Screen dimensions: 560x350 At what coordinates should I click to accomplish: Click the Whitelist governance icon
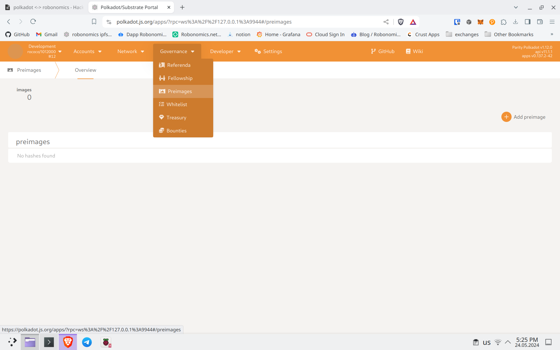coord(161,104)
